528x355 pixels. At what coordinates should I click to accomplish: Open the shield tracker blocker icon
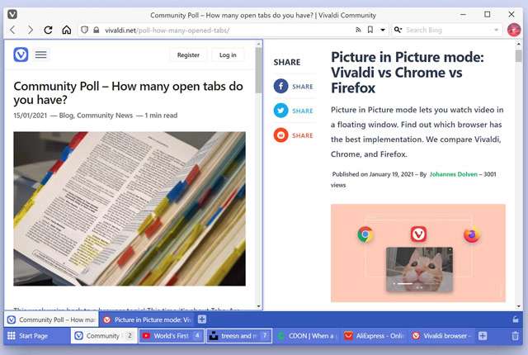click(84, 30)
